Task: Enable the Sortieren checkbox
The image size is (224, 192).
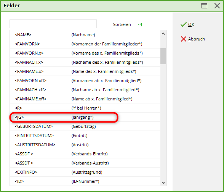Action: [x=109, y=24]
